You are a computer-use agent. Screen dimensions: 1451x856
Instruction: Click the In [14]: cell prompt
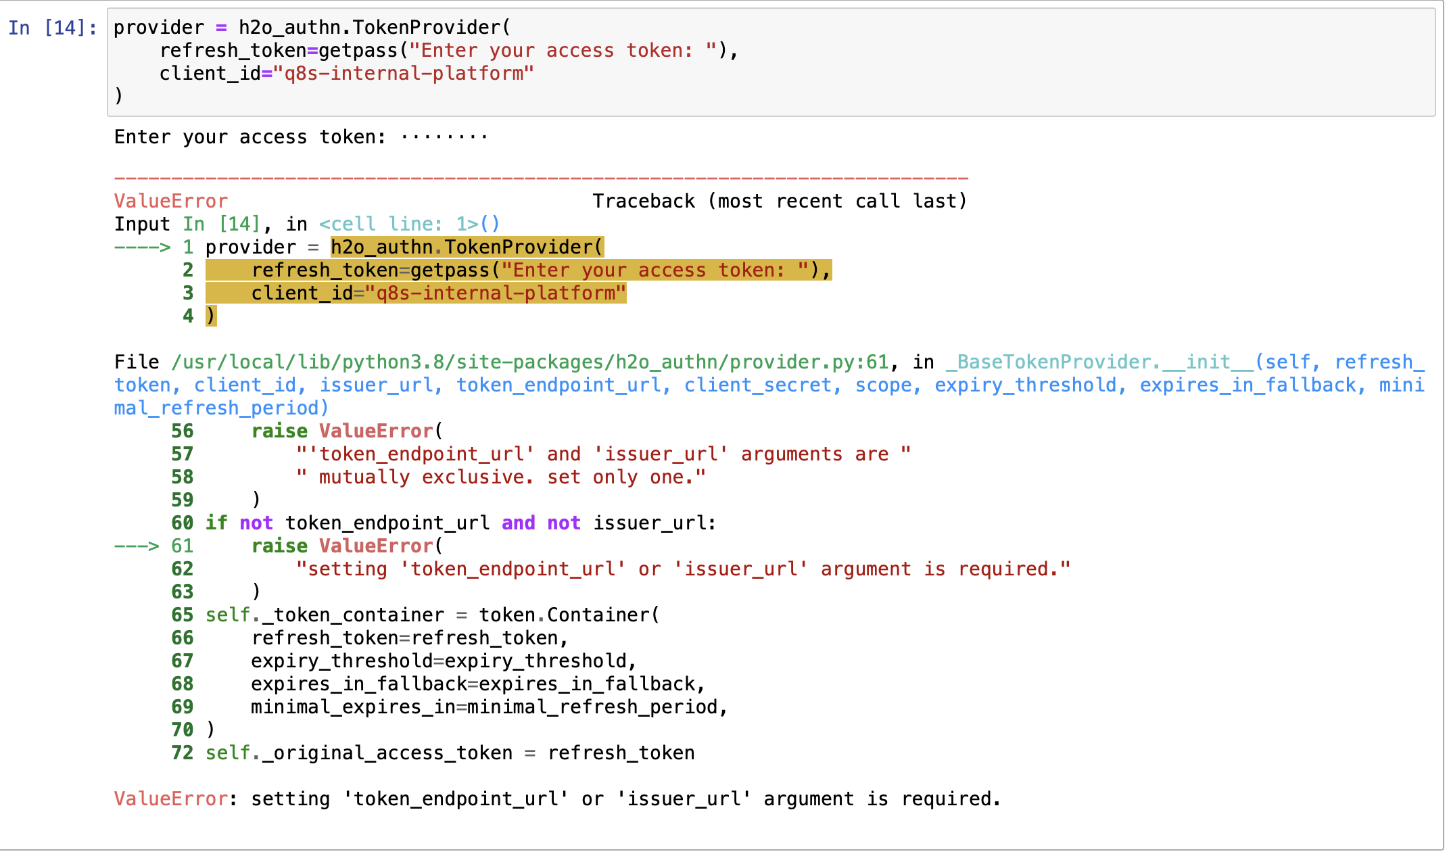53,28
